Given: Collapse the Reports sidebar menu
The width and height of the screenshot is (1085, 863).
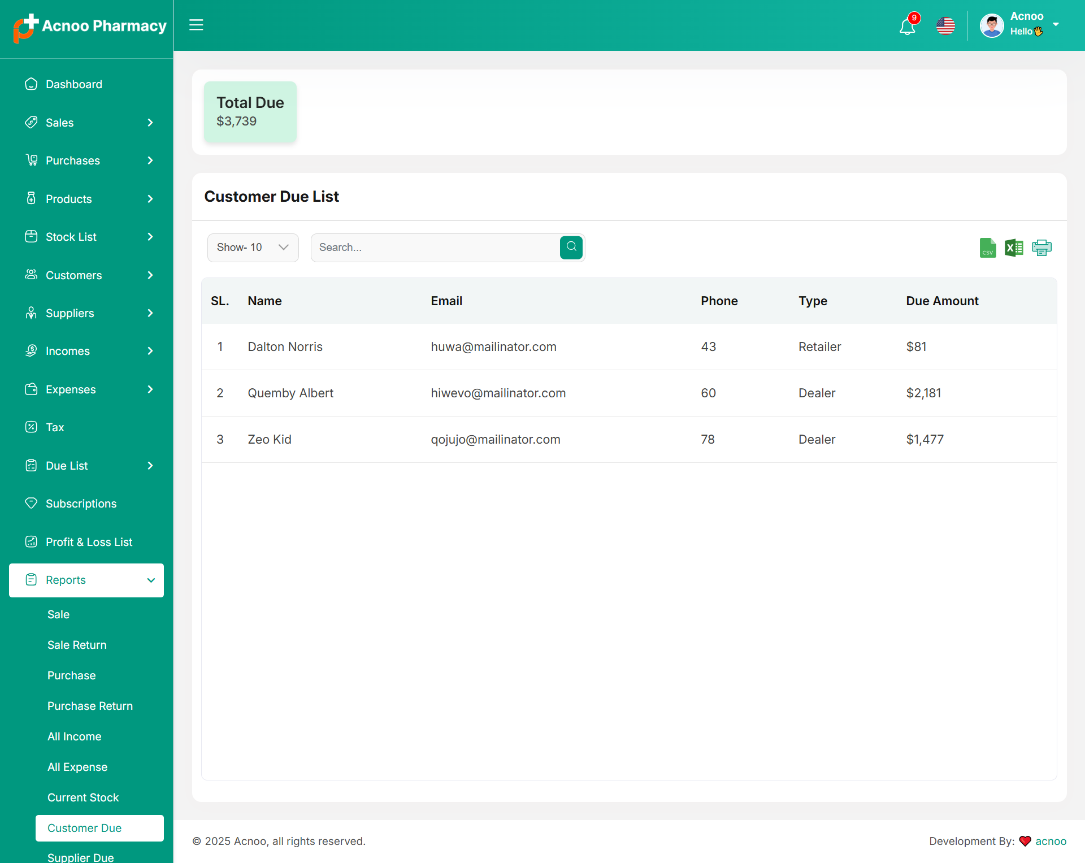Looking at the screenshot, I should (86, 580).
